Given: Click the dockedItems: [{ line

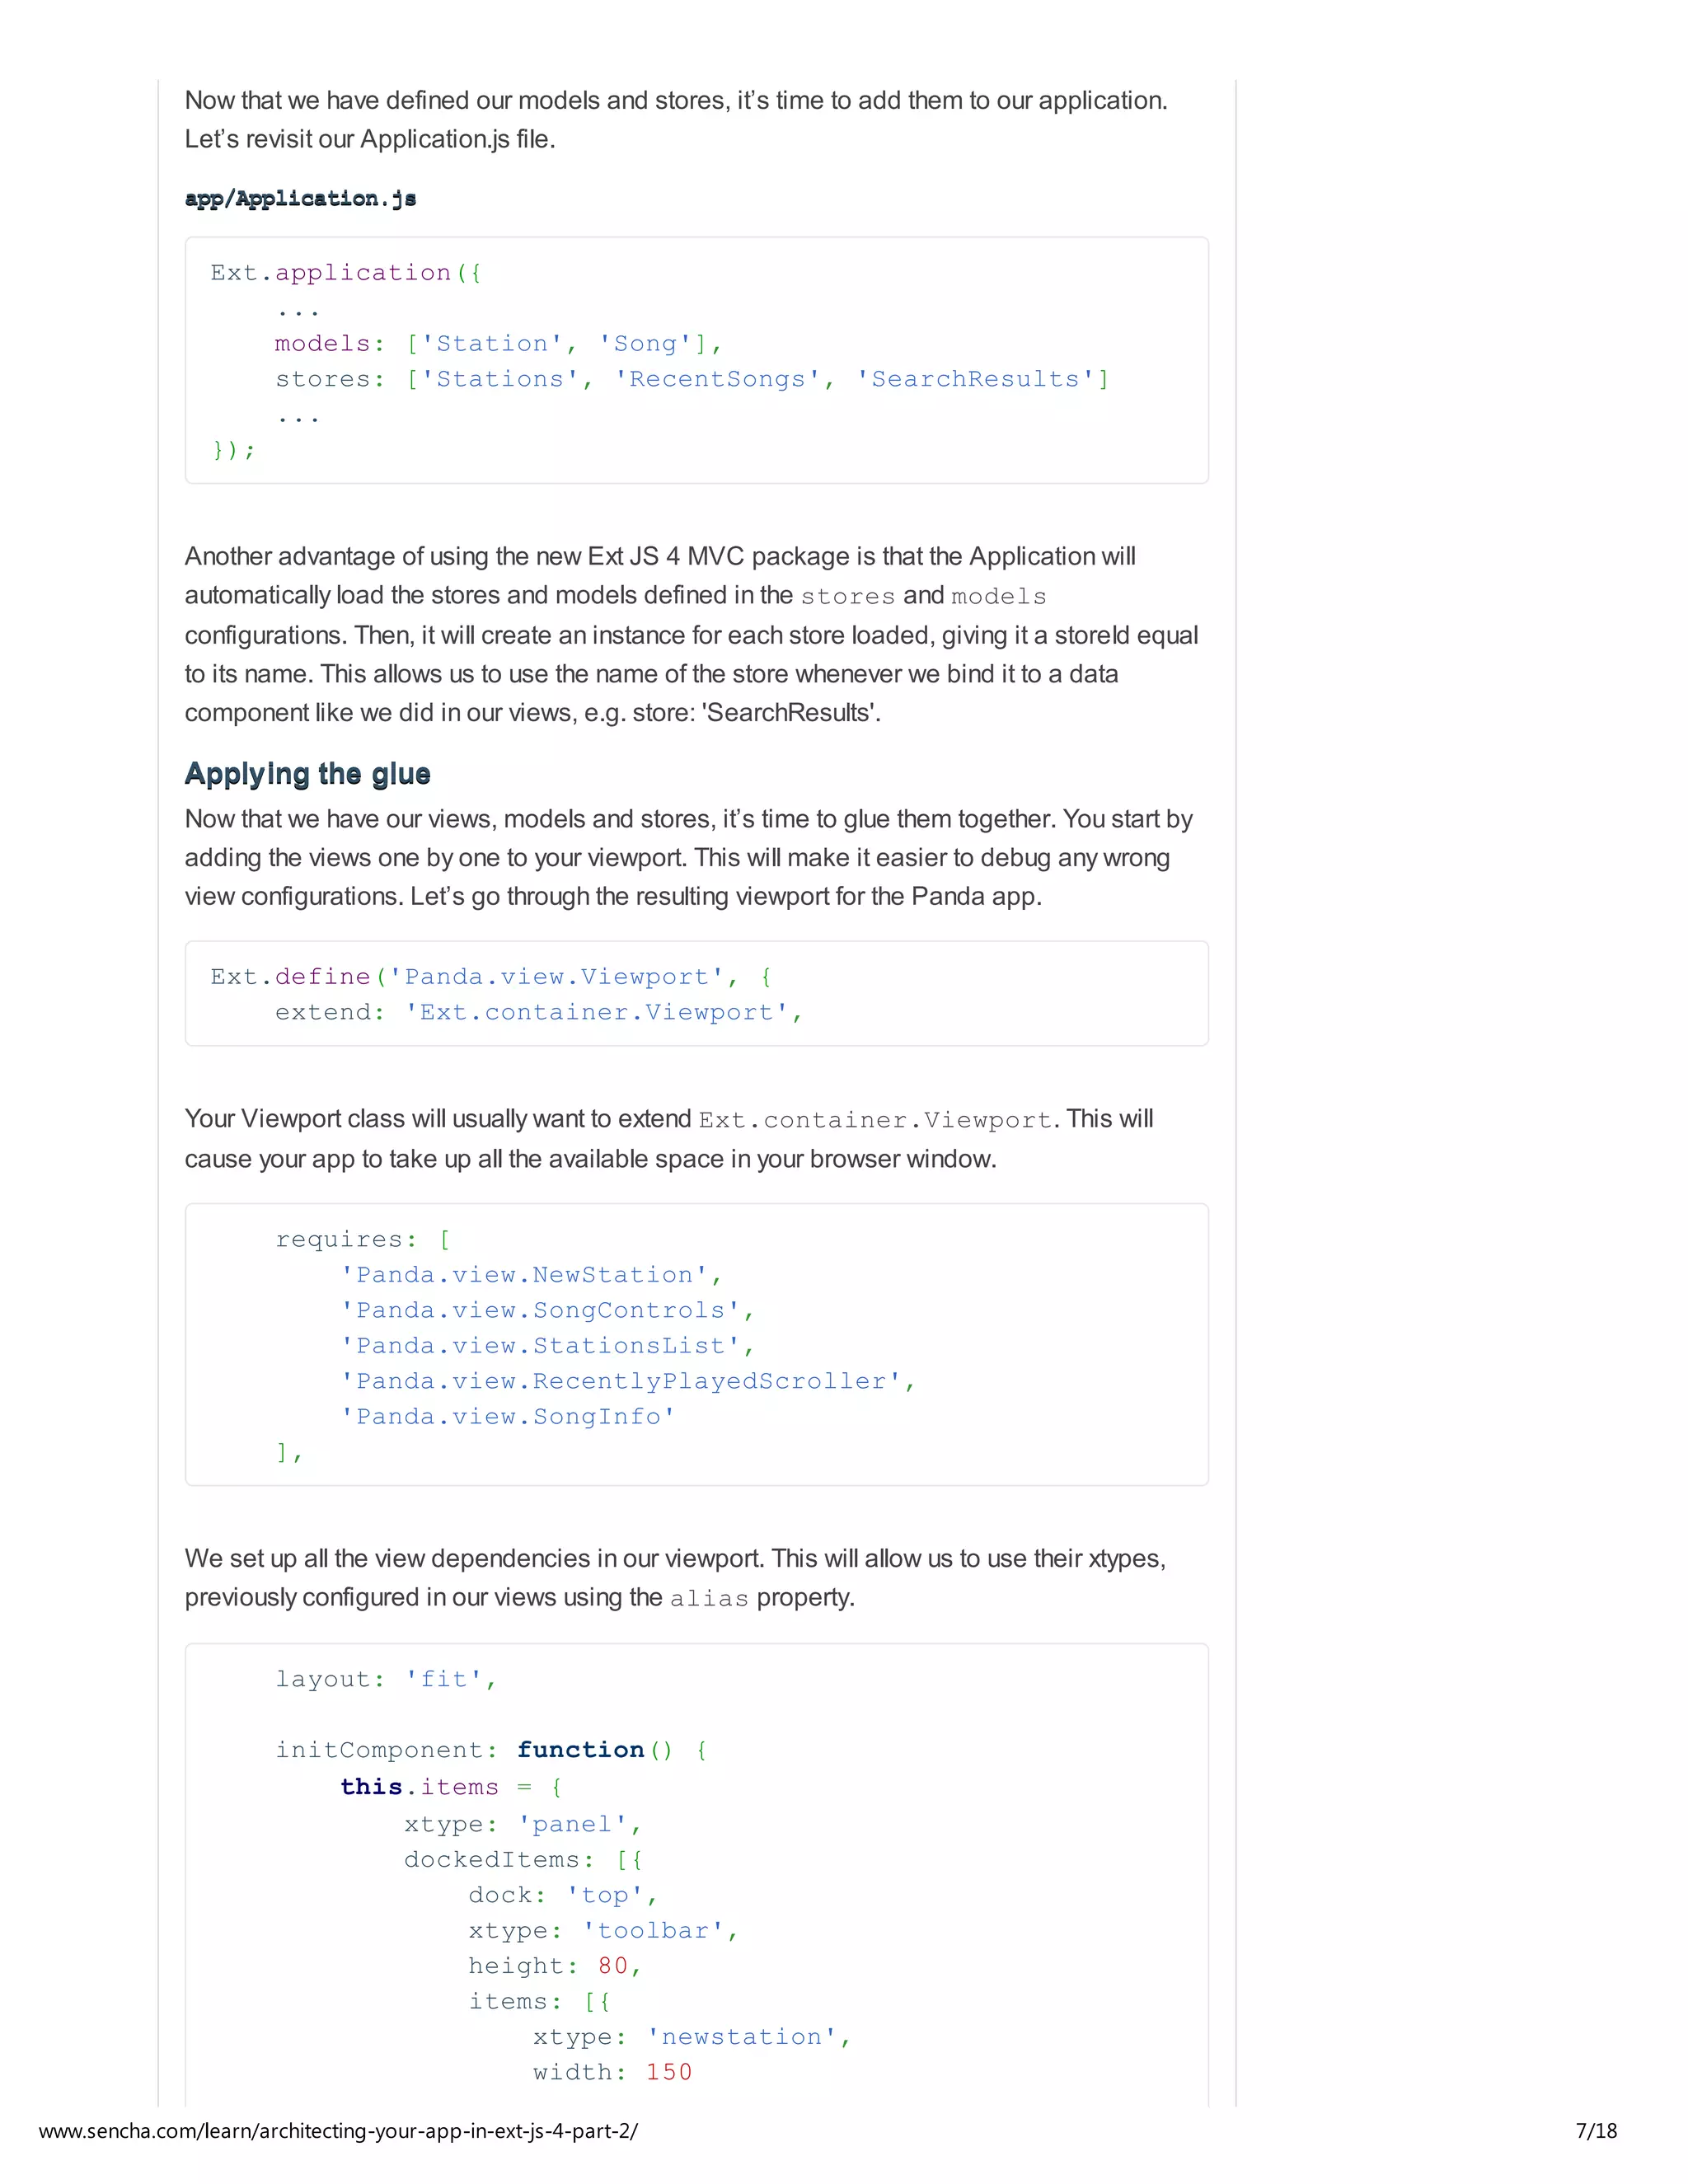Looking at the screenshot, I should 523,1860.
